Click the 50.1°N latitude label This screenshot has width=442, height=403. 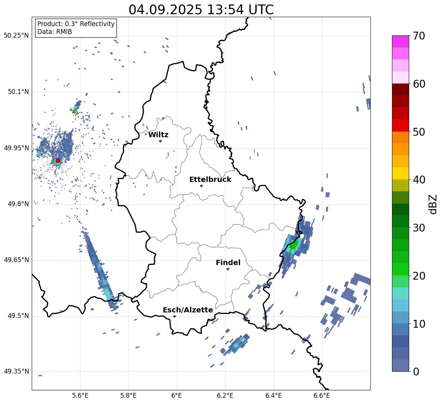(x=19, y=92)
